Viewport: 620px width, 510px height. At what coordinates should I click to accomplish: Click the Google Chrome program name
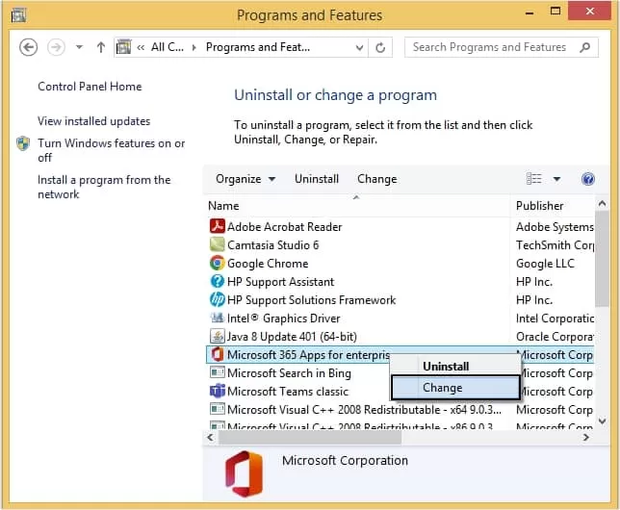point(268,264)
